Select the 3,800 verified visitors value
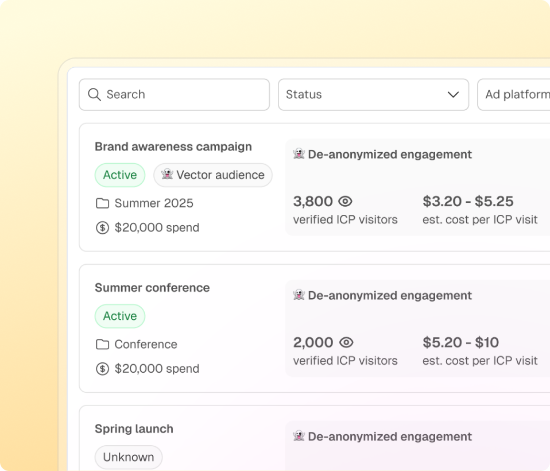 (313, 202)
